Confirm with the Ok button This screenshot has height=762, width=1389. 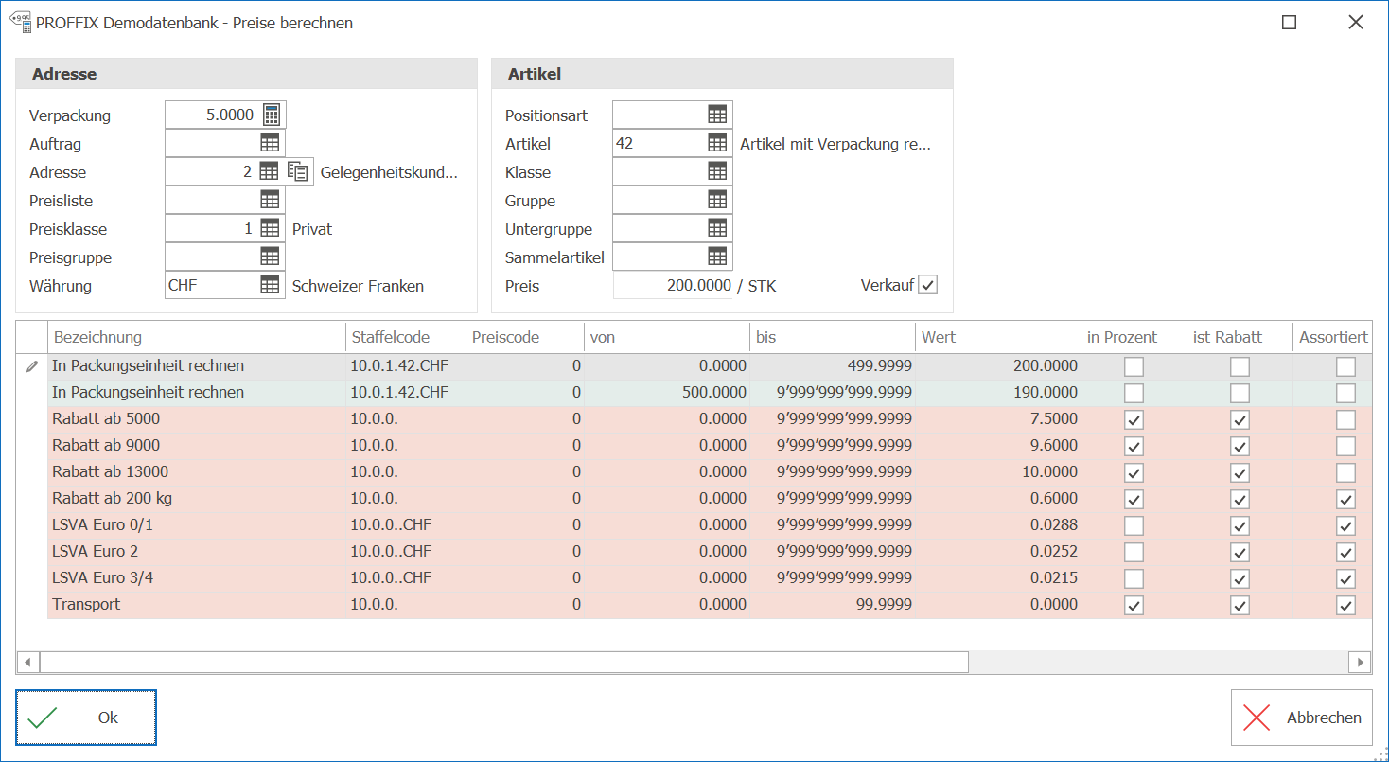(86, 718)
